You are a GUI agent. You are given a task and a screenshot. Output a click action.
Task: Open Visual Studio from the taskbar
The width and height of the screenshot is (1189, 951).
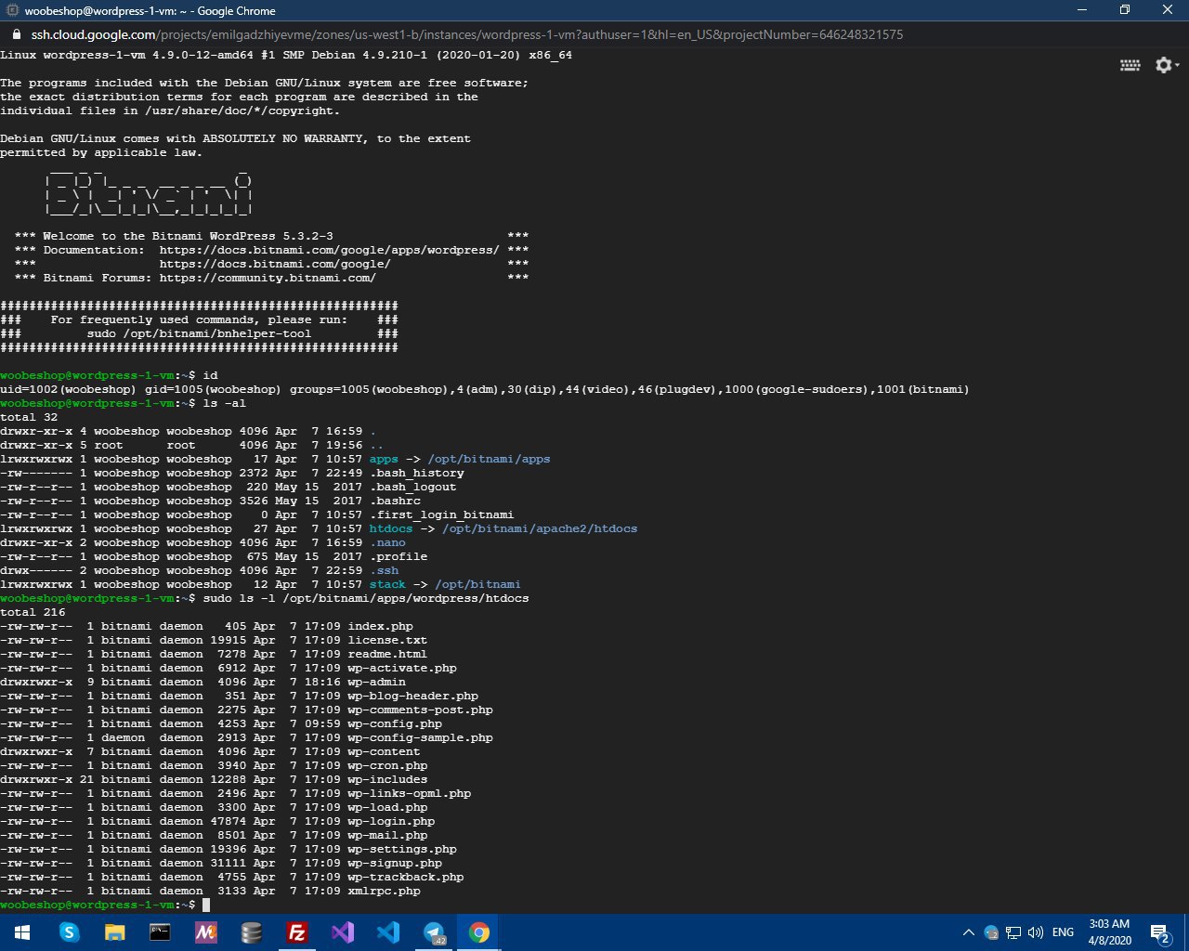[x=343, y=932]
